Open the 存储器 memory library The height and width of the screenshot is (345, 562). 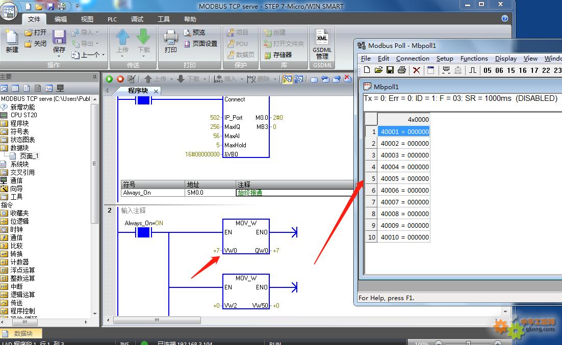click(x=278, y=55)
